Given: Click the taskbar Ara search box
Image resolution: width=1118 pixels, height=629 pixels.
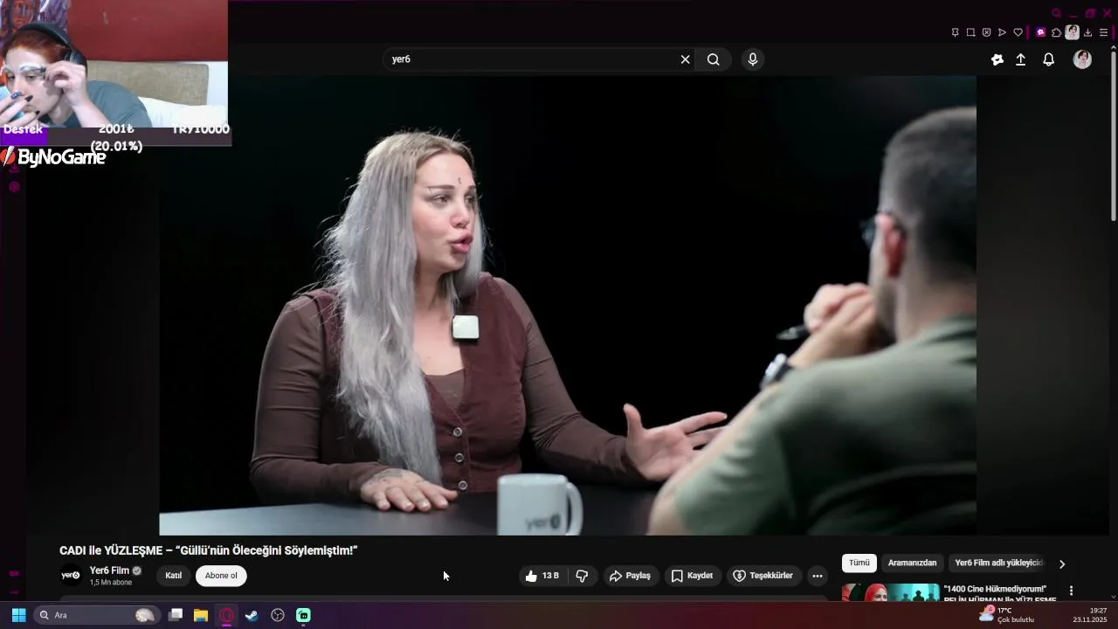Looking at the screenshot, I should pos(95,615).
